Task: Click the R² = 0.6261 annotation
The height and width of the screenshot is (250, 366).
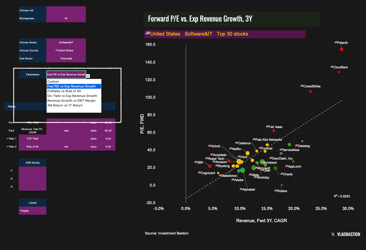Action: coord(342,196)
